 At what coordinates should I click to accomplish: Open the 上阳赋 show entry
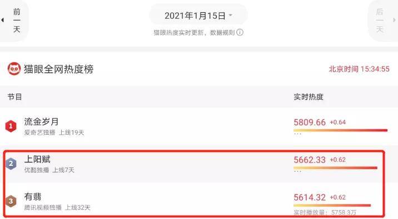[37, 159]
